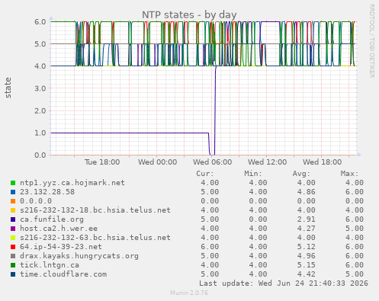Click the Tue 18:00 x-axis label
379x301 pixels.
coord(102,162)
